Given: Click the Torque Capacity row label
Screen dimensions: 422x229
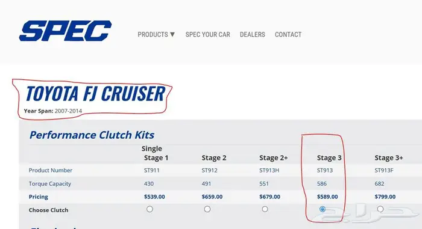Looking at the screenshot, I should tap(50, 184).
